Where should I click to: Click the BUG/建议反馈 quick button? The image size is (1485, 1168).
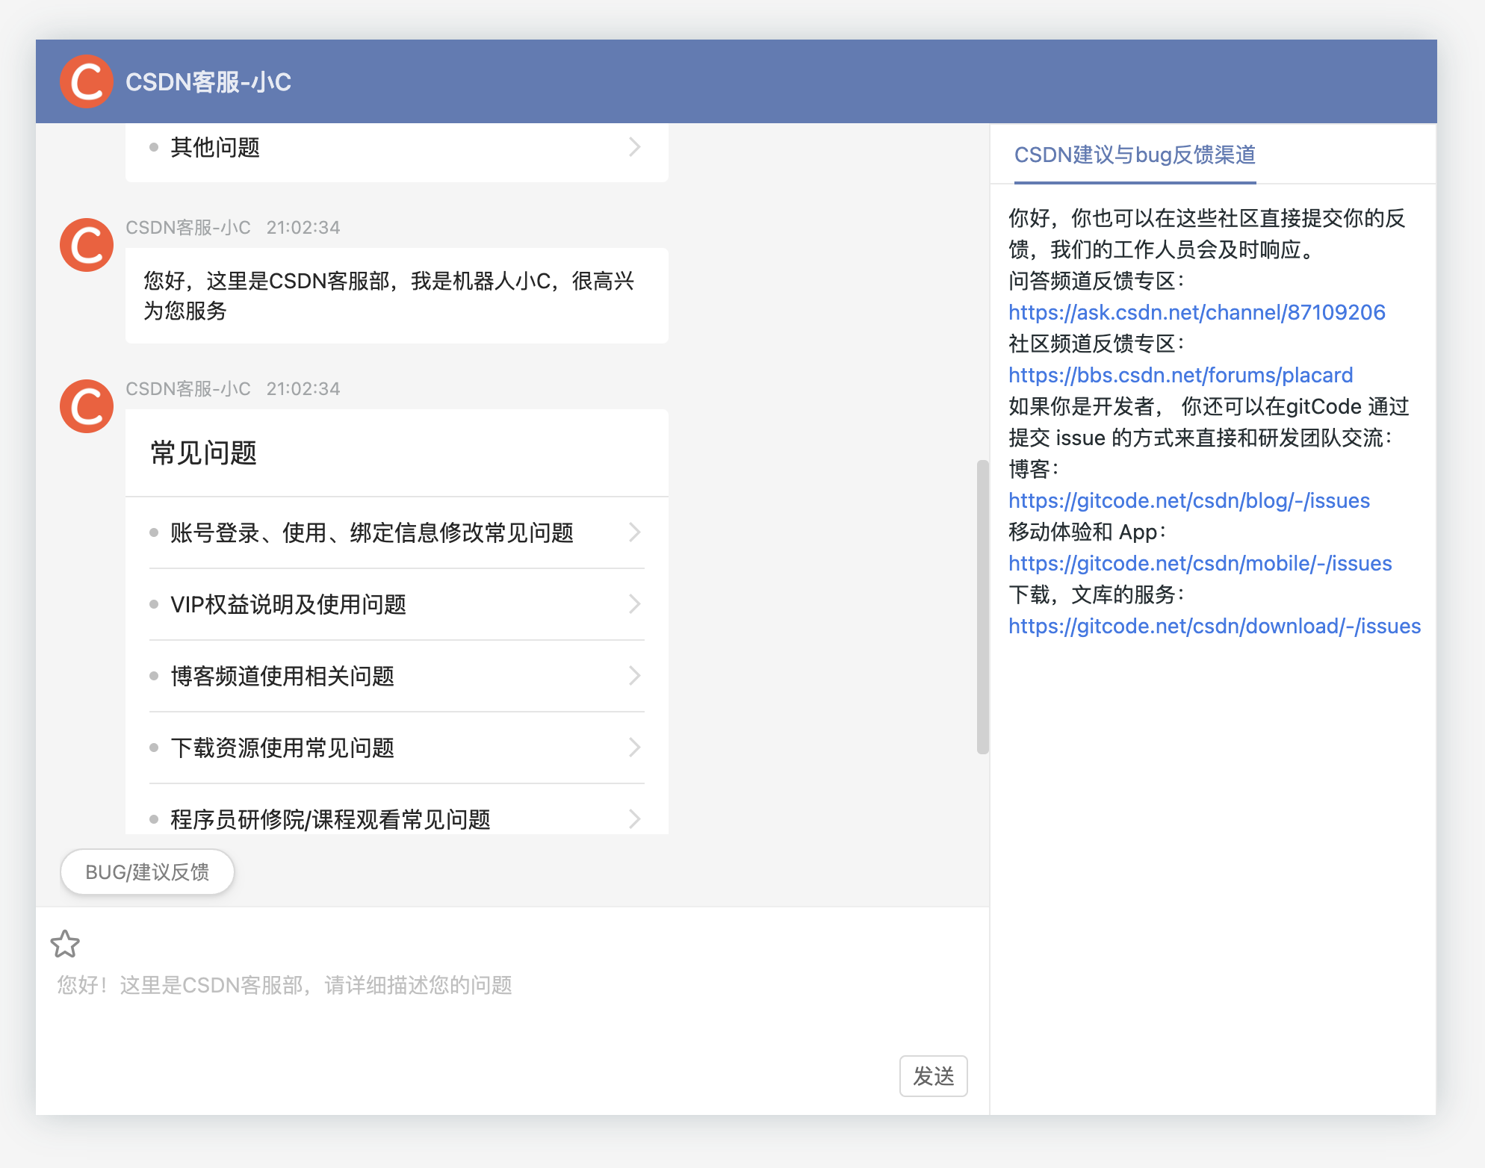tap(147, 872)
